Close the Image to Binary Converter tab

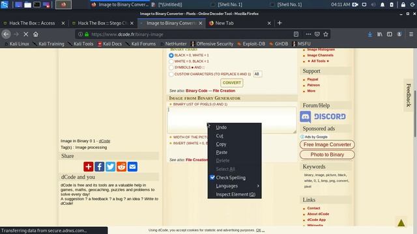pos(201,23)
